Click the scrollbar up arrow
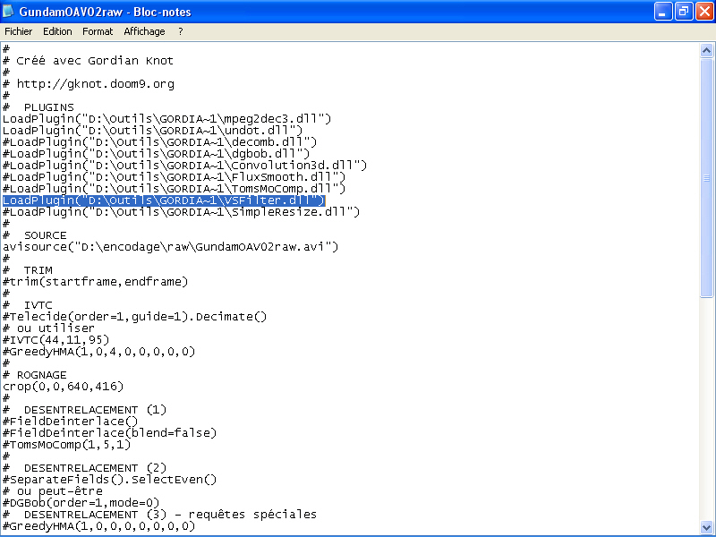The width and height of the screenshot is (716, 537). 706,50
